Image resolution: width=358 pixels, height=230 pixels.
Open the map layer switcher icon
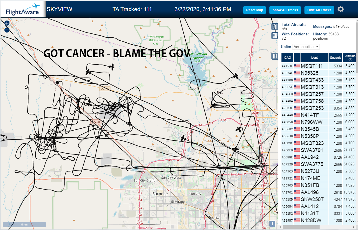(x=275, y=27)
